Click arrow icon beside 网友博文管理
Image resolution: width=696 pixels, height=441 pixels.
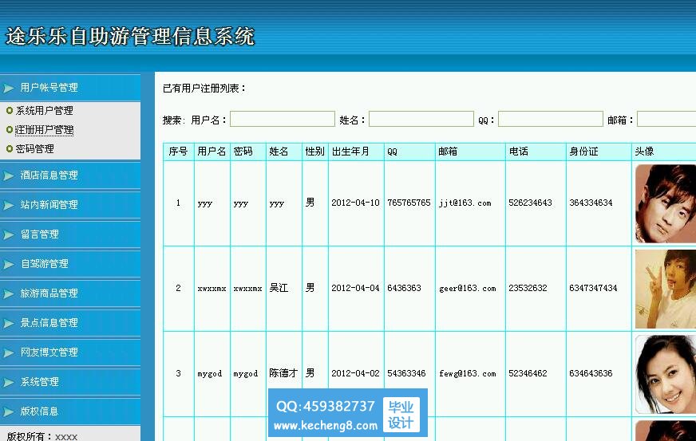9,352
